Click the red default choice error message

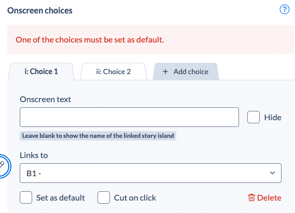click(x=90, y=40)
